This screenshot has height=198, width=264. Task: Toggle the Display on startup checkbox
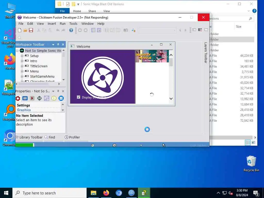click(78, 97)
